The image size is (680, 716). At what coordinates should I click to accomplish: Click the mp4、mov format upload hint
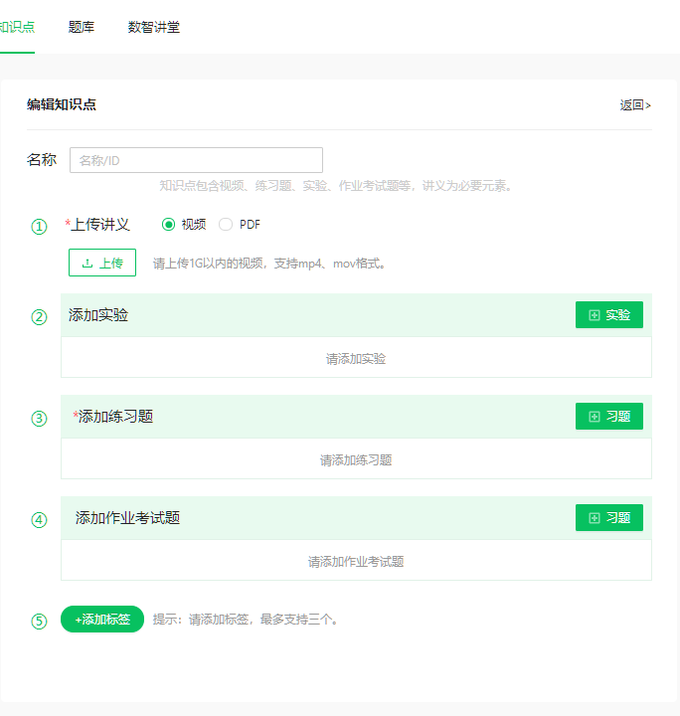[268, 264]
